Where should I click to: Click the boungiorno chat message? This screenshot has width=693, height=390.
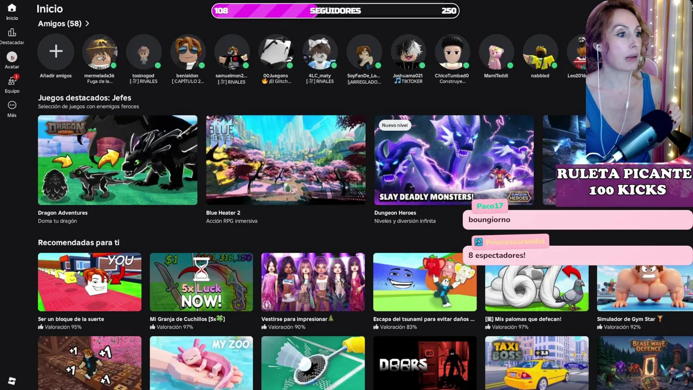[489, 219]
